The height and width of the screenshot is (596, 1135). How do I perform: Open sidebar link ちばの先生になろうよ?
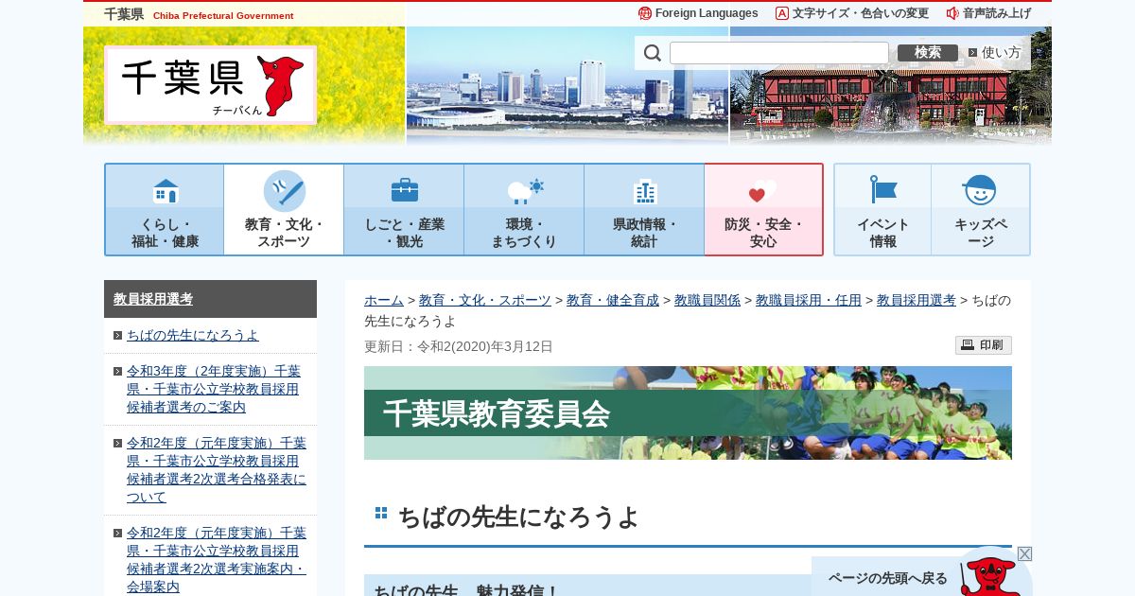pos(193,335)
